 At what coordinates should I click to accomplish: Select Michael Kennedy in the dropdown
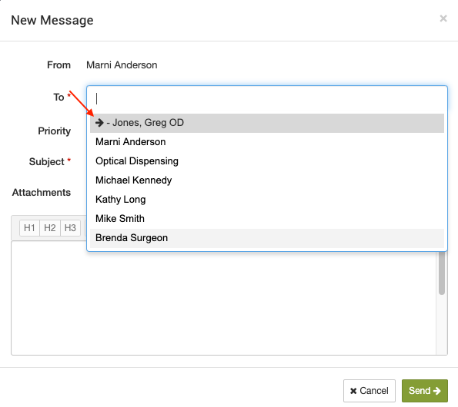point(267,180)
